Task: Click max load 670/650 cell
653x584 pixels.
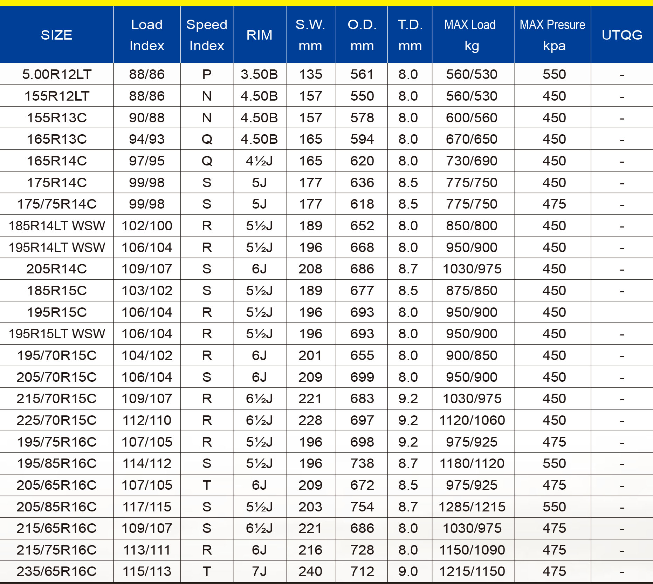Action: tap(473, 139)
